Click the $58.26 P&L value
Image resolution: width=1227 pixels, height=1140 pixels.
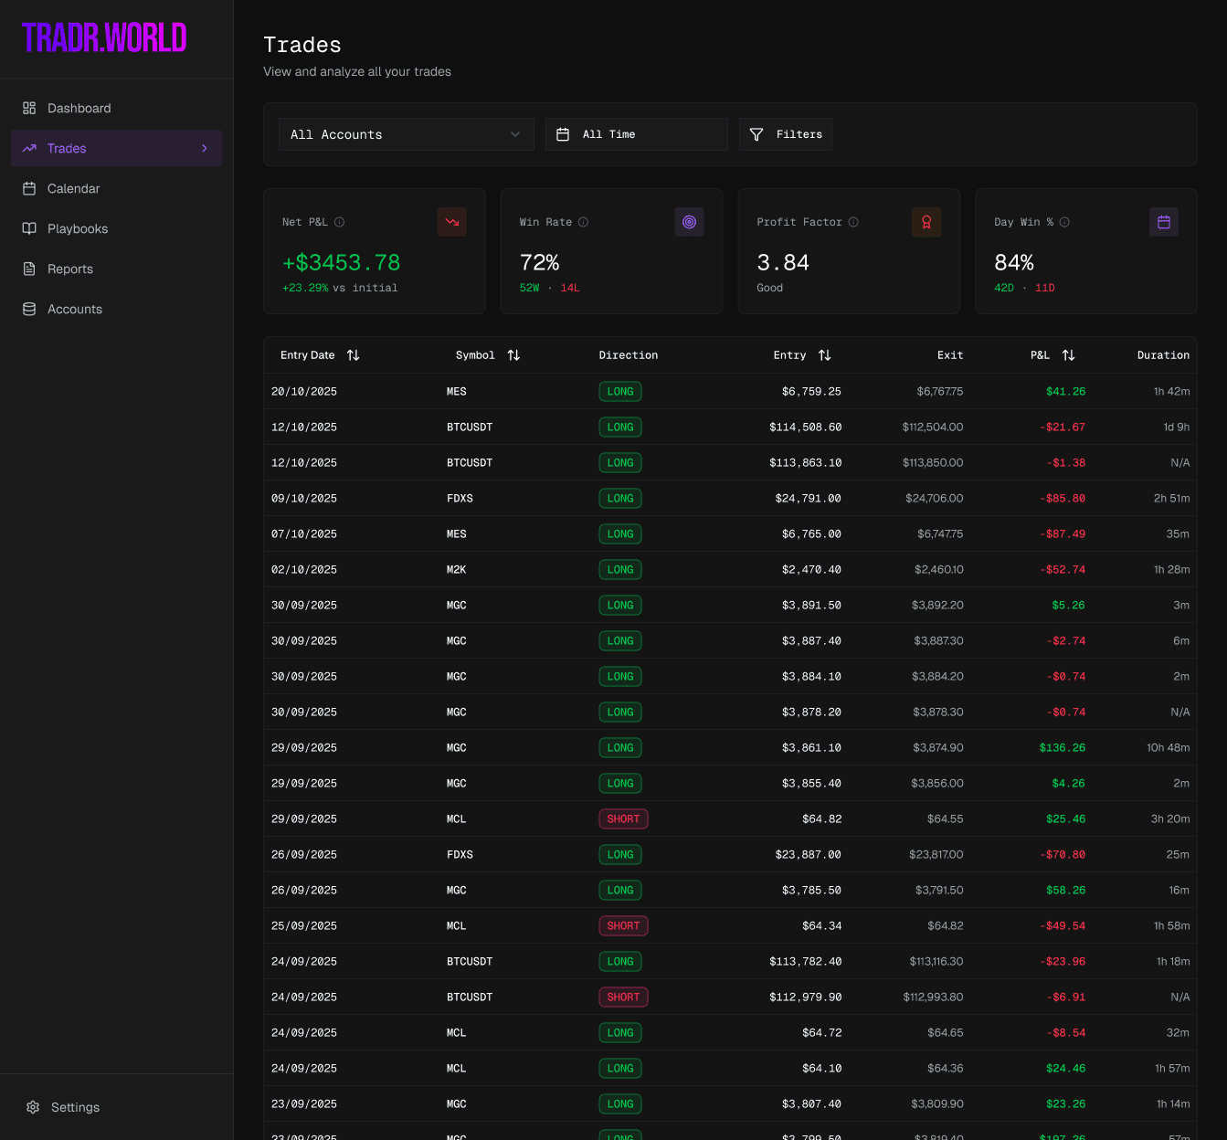(1066, 890)
